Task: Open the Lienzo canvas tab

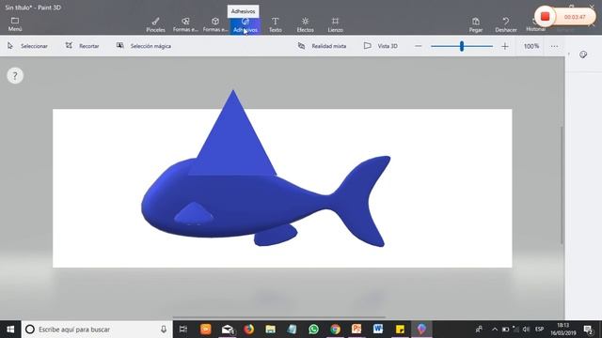Action: click(x=335, y=24)
